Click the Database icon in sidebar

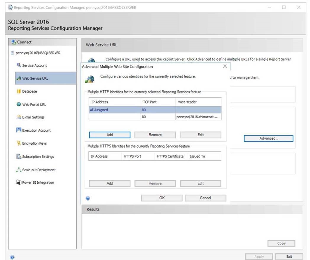19,91
